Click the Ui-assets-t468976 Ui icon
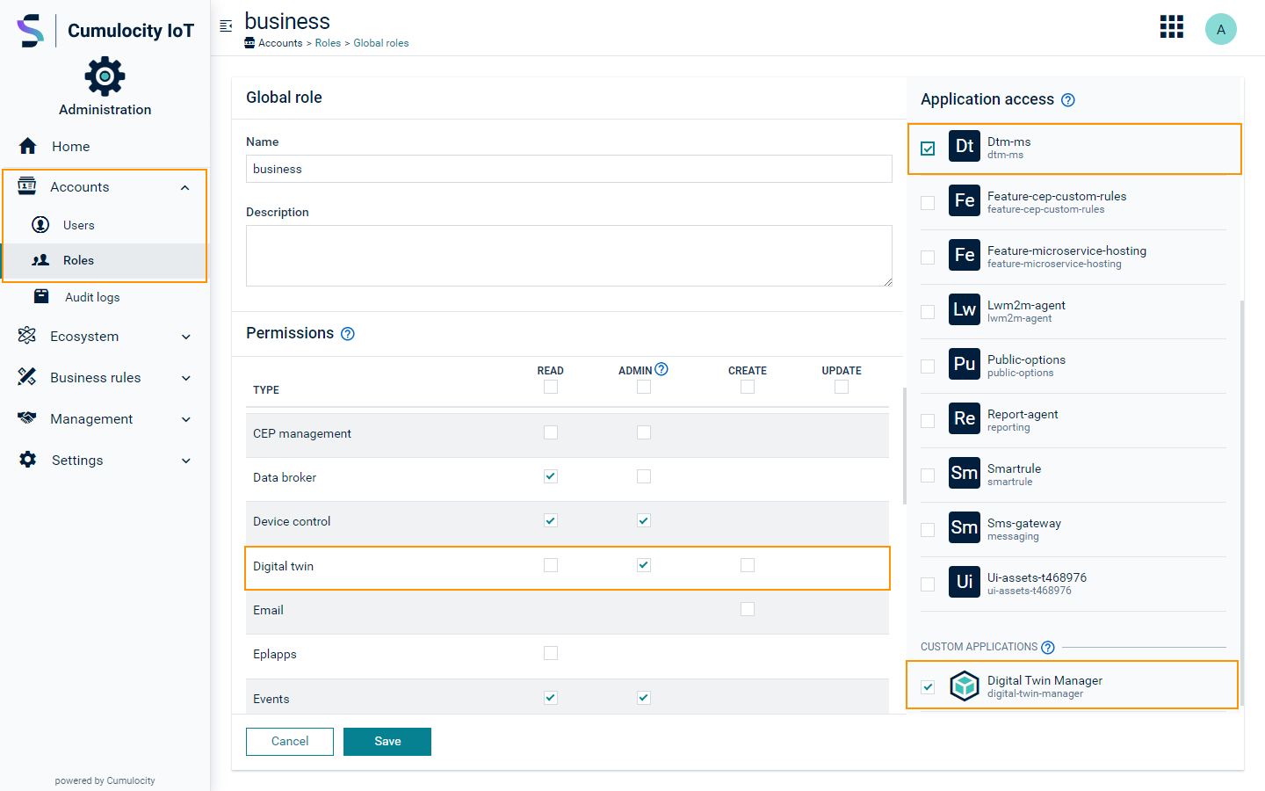 (x=965, y=582)
